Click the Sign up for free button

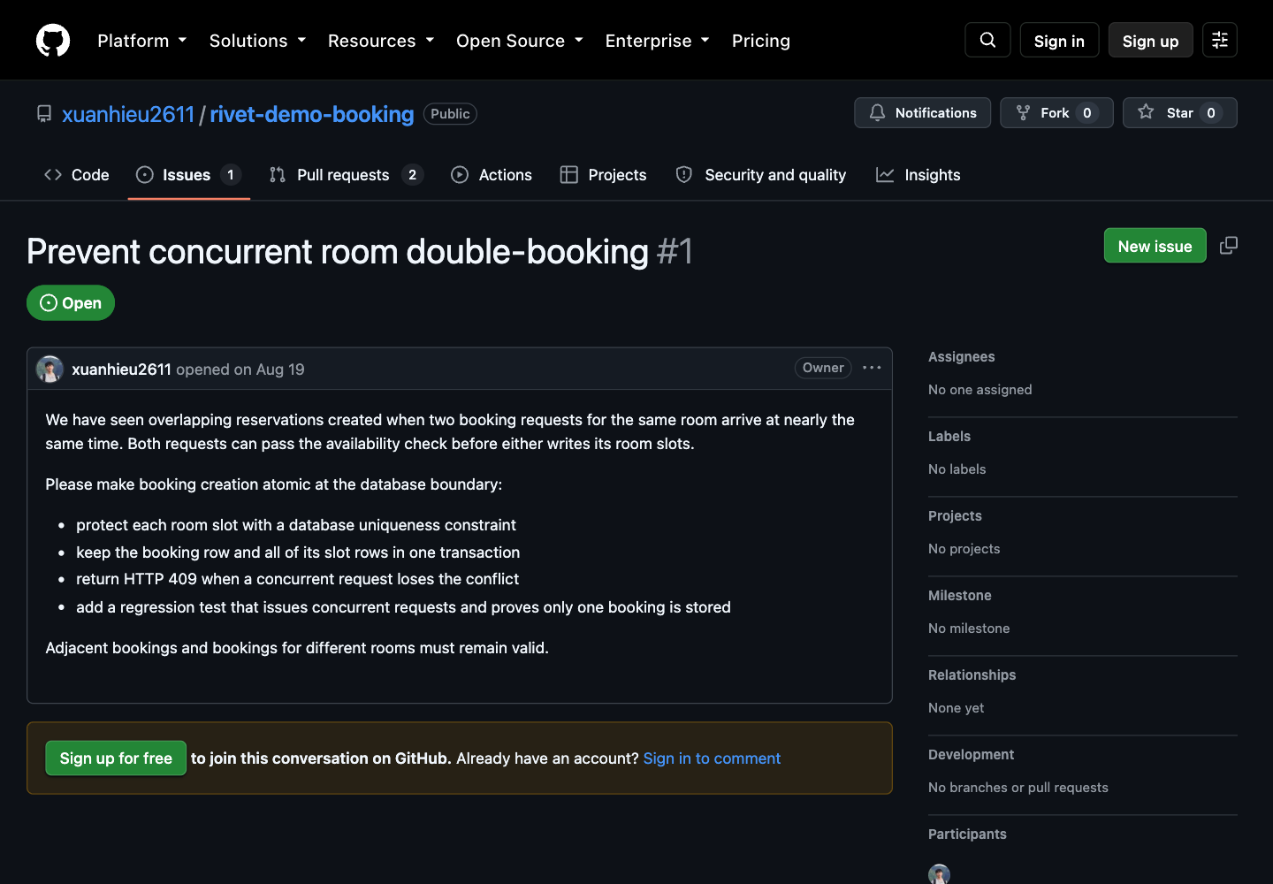coord(116,758)
